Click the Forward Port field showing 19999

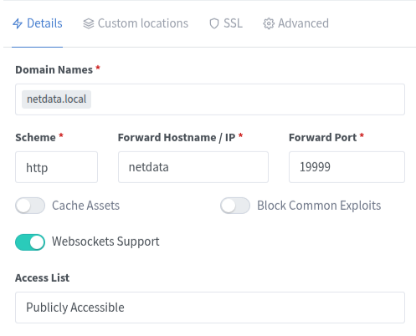[x=347, y=167]
